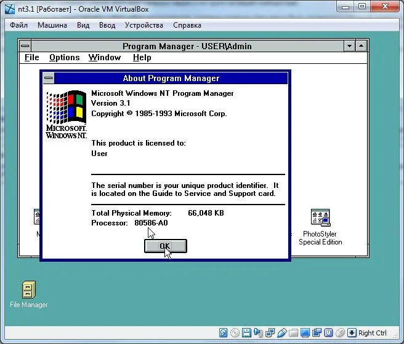Select the PhotoStyler Special Edition icon

320,227
